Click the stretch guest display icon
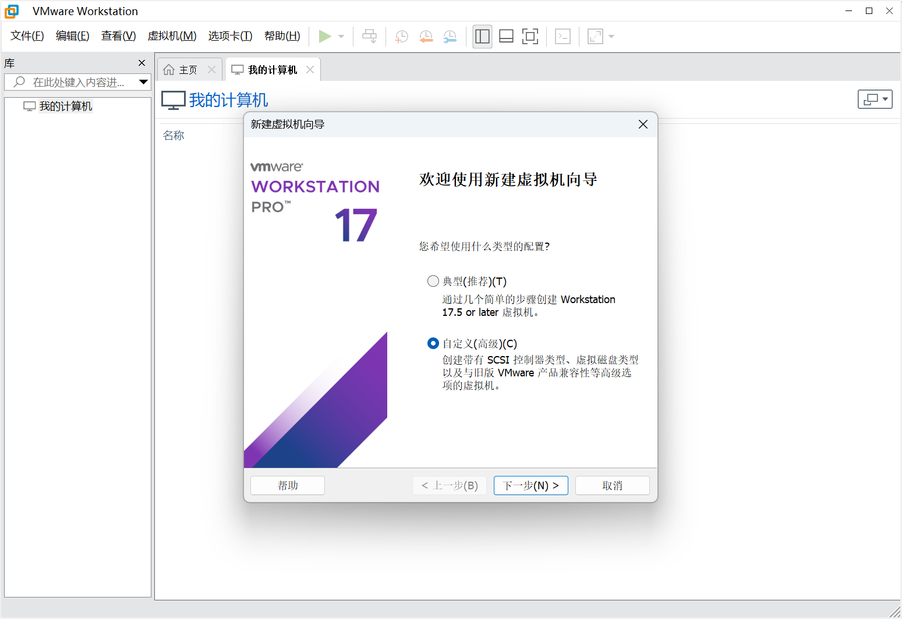The image size is (902, 619). click(595, 37)
